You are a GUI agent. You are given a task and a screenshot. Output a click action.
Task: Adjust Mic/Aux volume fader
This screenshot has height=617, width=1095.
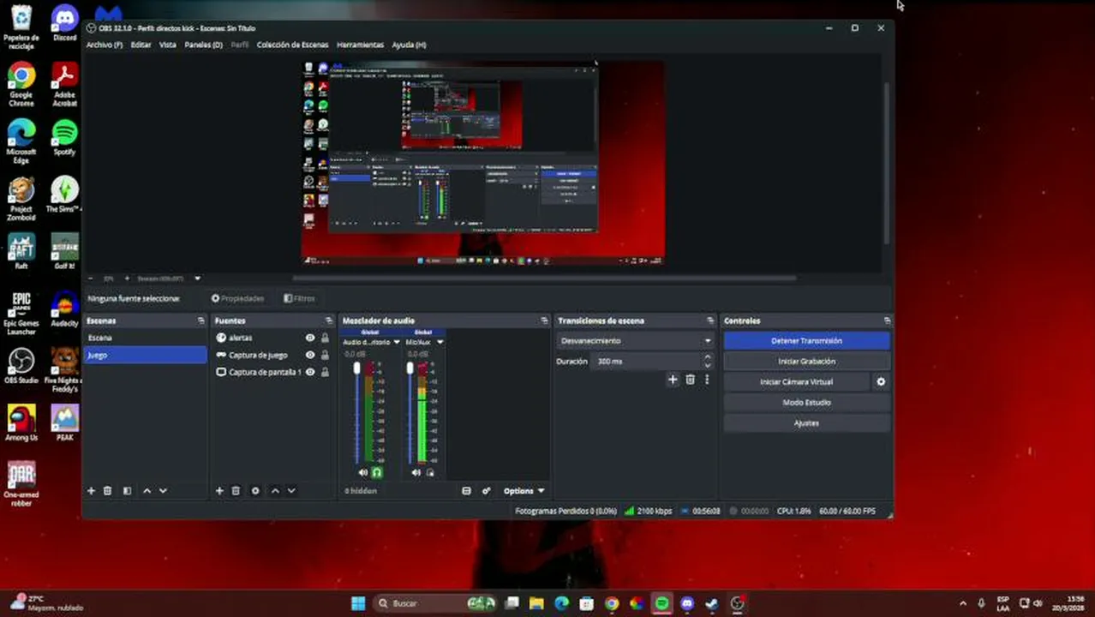pos(410,368)
